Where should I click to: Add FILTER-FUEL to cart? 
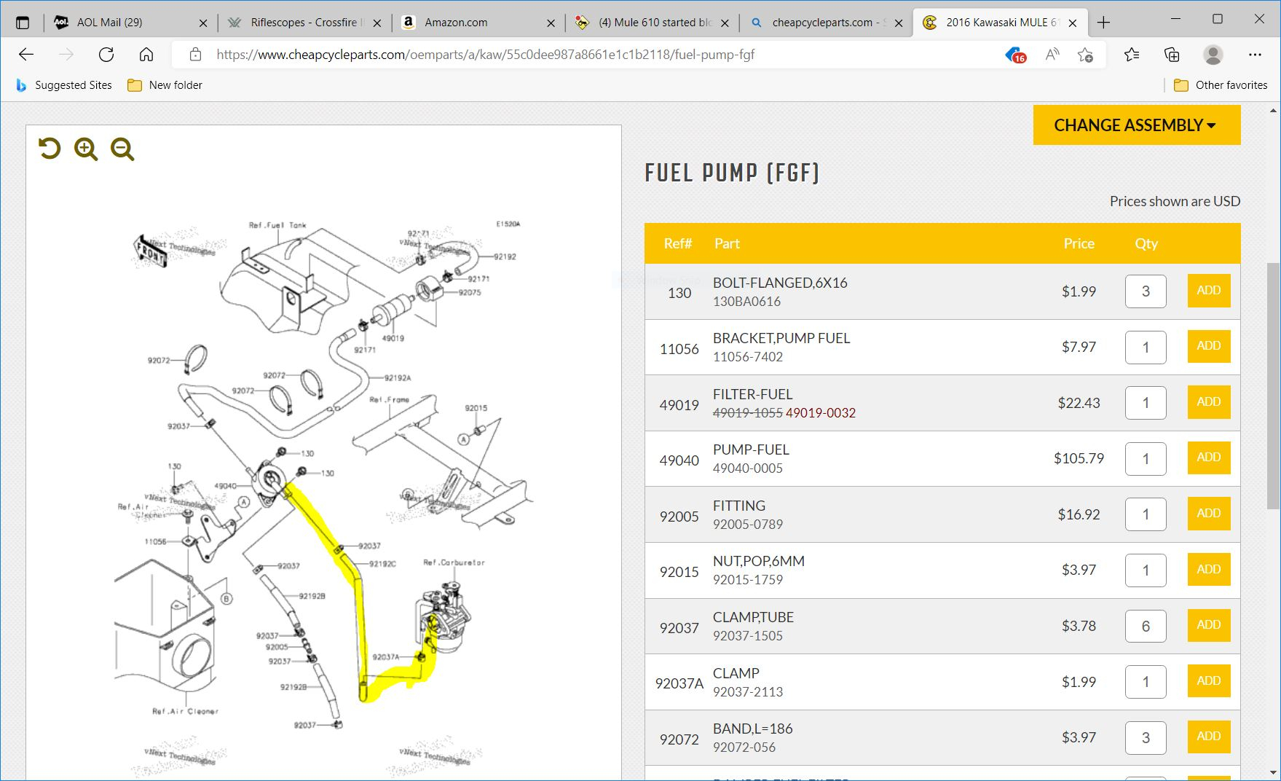tap(1209, 402)
